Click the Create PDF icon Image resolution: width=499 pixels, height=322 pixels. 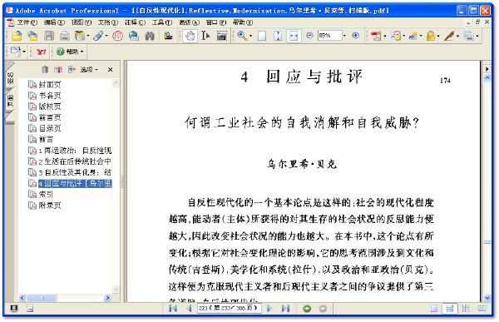[x=376, y=36]
